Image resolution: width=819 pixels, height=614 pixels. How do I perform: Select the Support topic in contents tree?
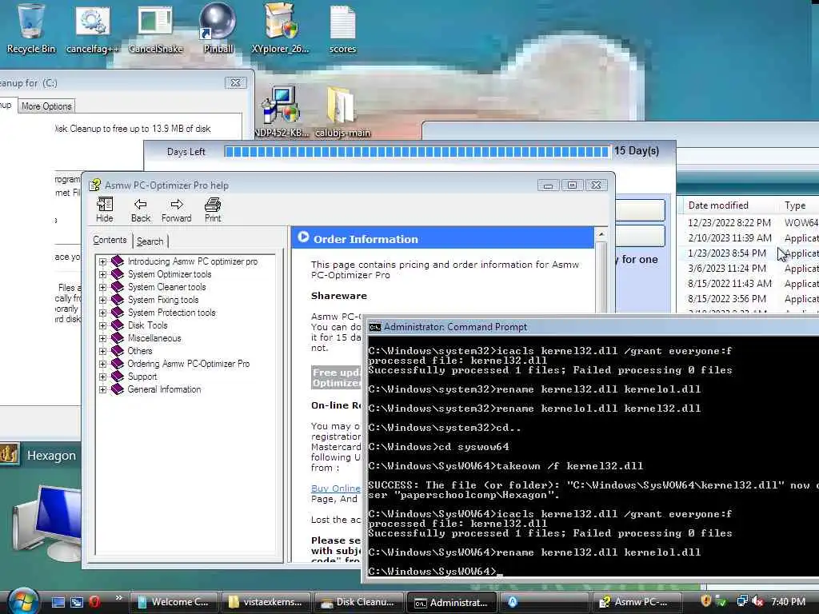coord(142,377)
